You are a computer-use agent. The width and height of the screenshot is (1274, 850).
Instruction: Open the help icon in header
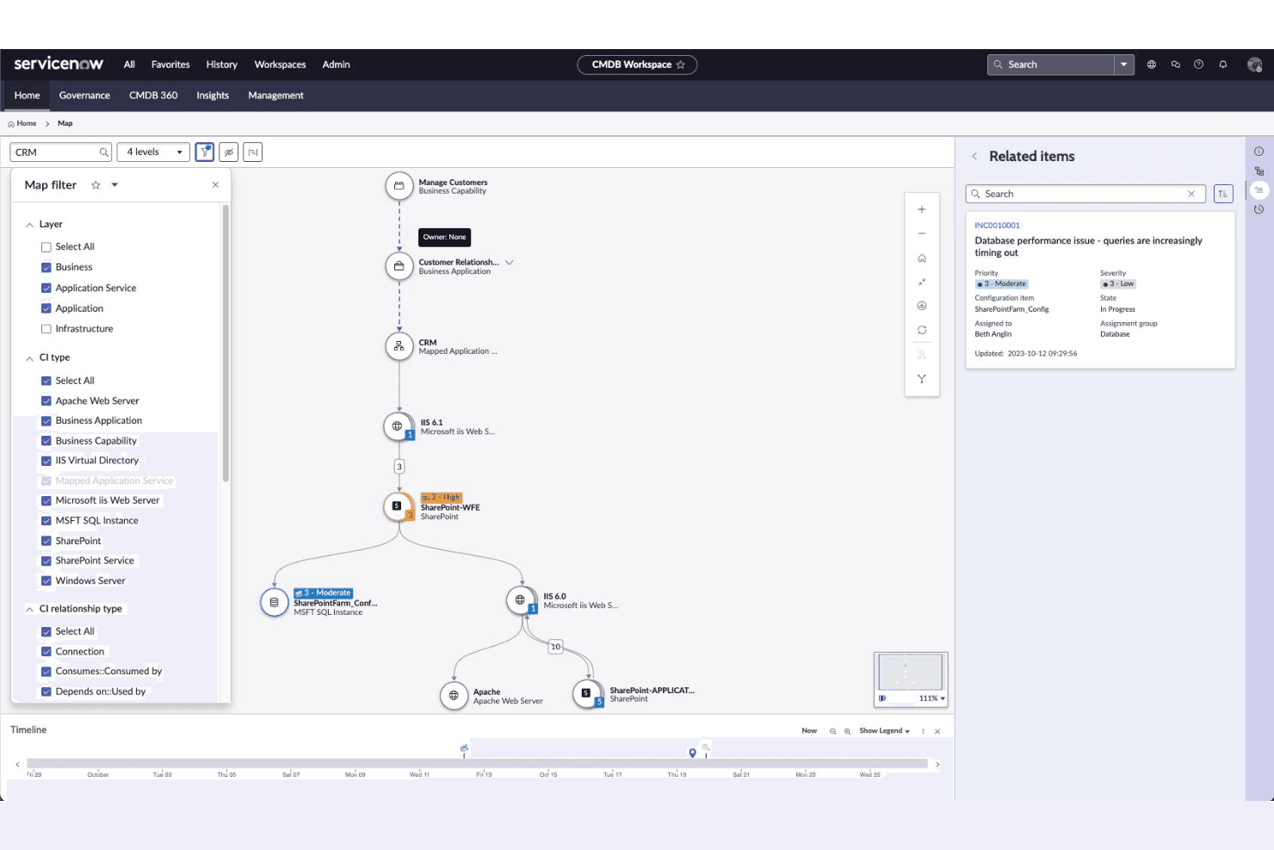tap(1198, 65)
